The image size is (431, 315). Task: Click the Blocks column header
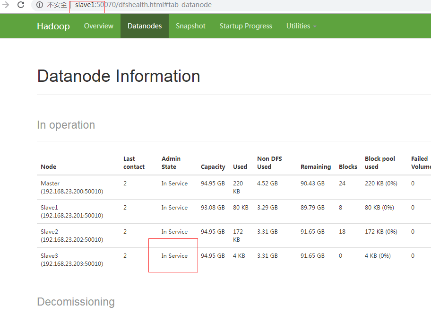[348, 166]
